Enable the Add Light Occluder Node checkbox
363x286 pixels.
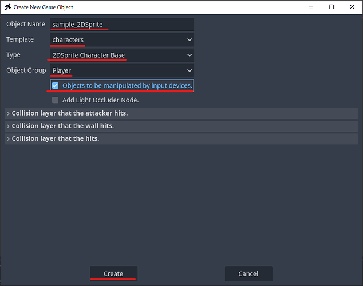tap(56, 100)
